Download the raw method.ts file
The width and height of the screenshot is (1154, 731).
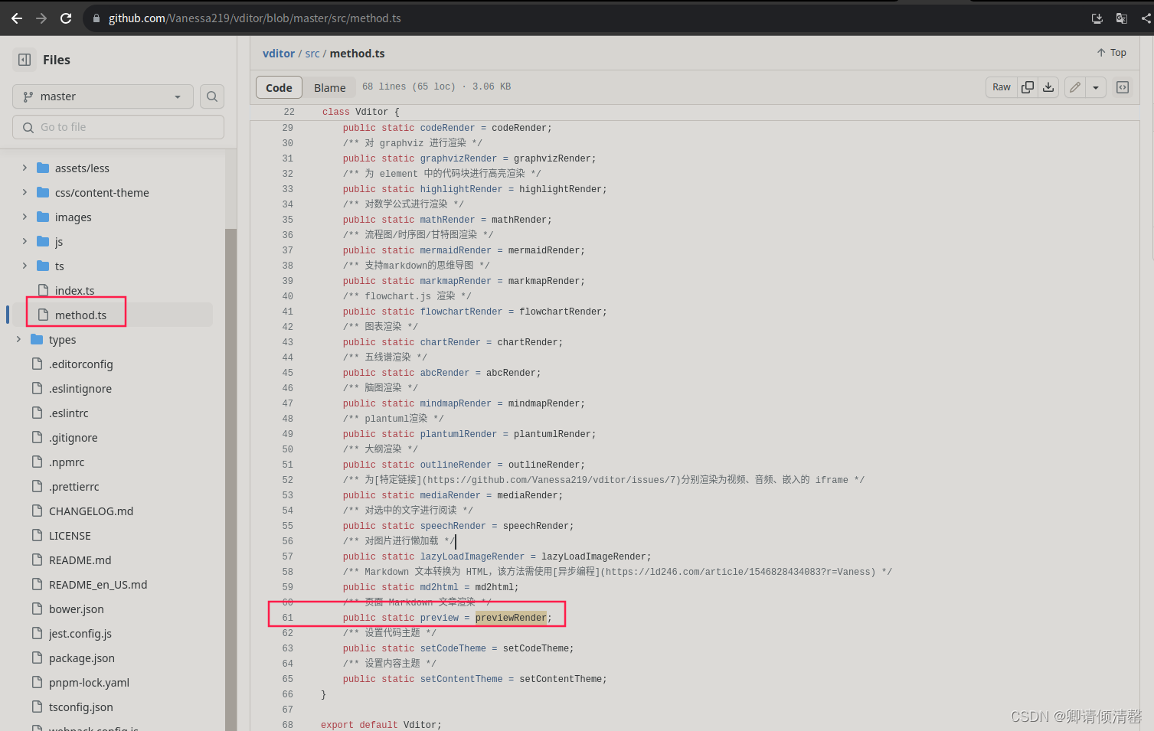pos(1048,86)
